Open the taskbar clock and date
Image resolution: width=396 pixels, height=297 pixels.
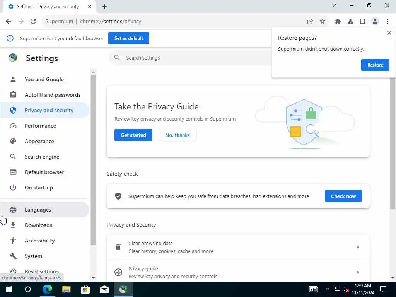click(x=363, y=289)
